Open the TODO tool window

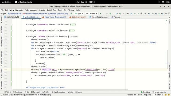pos(7,92)
